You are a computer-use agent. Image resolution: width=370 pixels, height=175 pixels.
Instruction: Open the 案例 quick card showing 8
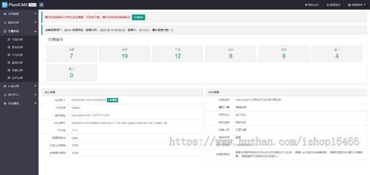(x=231, y=53)
